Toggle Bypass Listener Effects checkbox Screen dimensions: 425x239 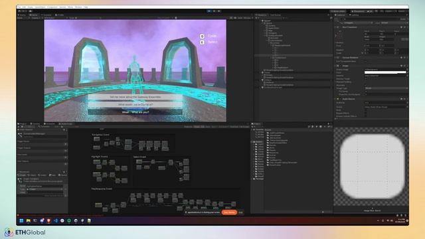pos(366,116)
